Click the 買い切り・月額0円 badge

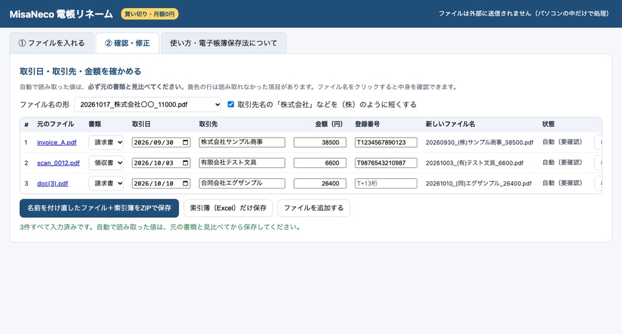point(149,14)
